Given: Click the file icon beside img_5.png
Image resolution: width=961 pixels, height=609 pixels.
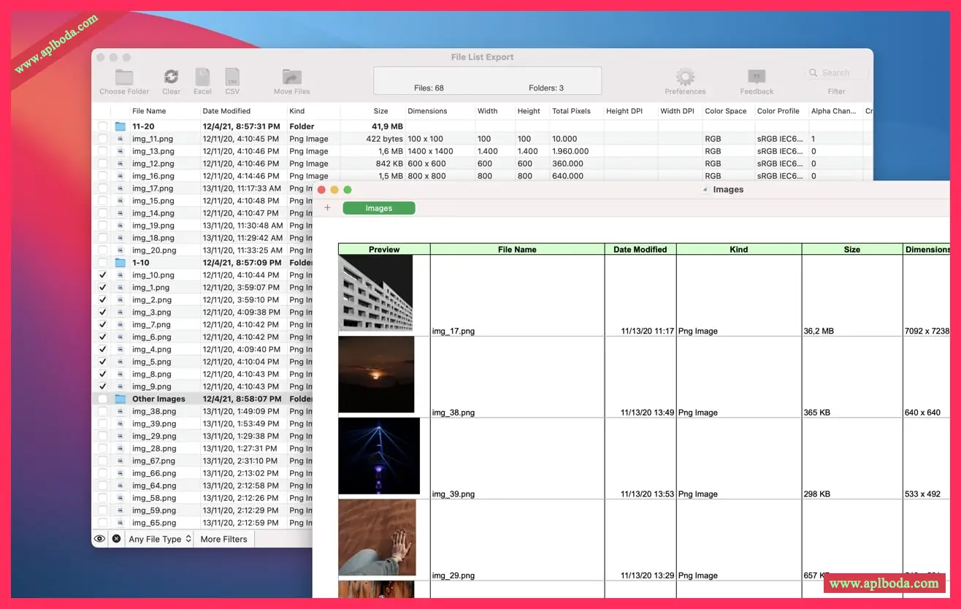Looking at the screenshot, I should 120,362.
